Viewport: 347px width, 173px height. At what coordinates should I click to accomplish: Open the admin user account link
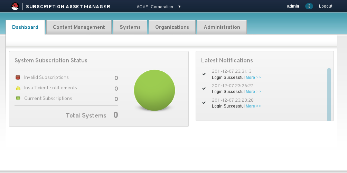[293, 6]
